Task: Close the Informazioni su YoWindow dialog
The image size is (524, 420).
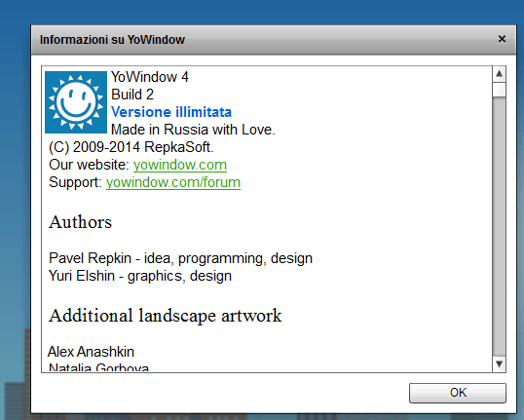Action: 502,39
